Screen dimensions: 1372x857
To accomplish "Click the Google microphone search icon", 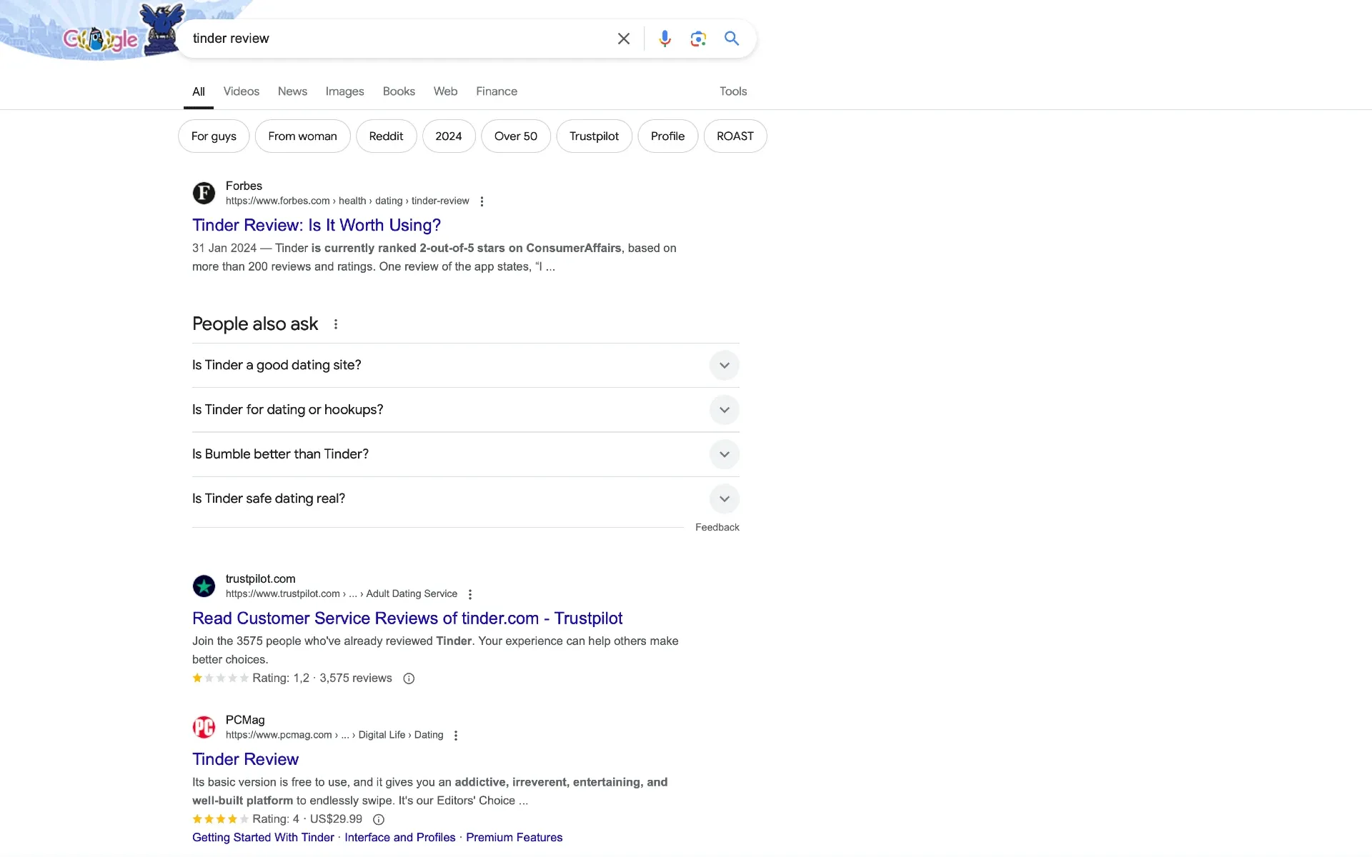I will point(664,38).
